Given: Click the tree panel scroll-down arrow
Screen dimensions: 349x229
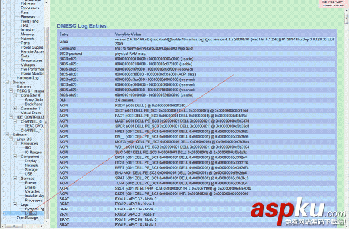Looking at the screenshot, I should 46,221.
